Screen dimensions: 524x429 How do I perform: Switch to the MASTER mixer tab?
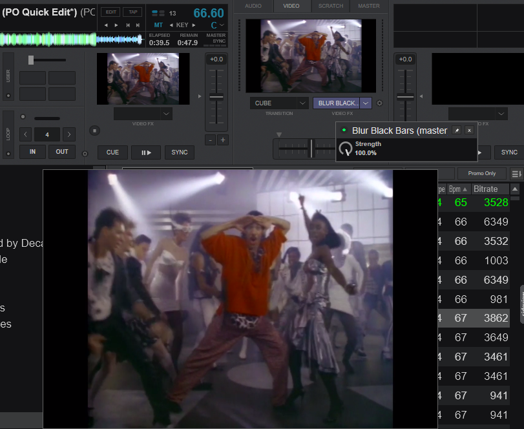(368, 6)
